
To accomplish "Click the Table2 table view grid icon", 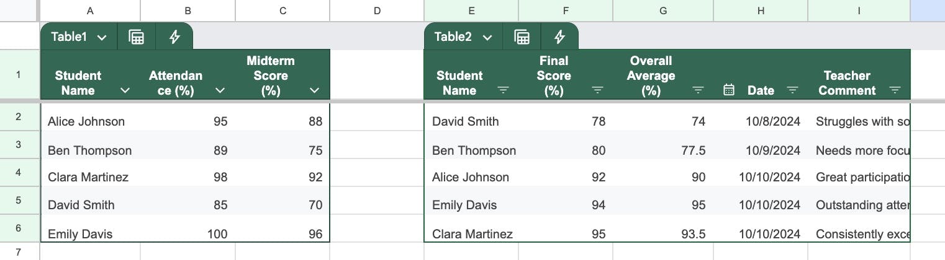I will pos(522,37).
